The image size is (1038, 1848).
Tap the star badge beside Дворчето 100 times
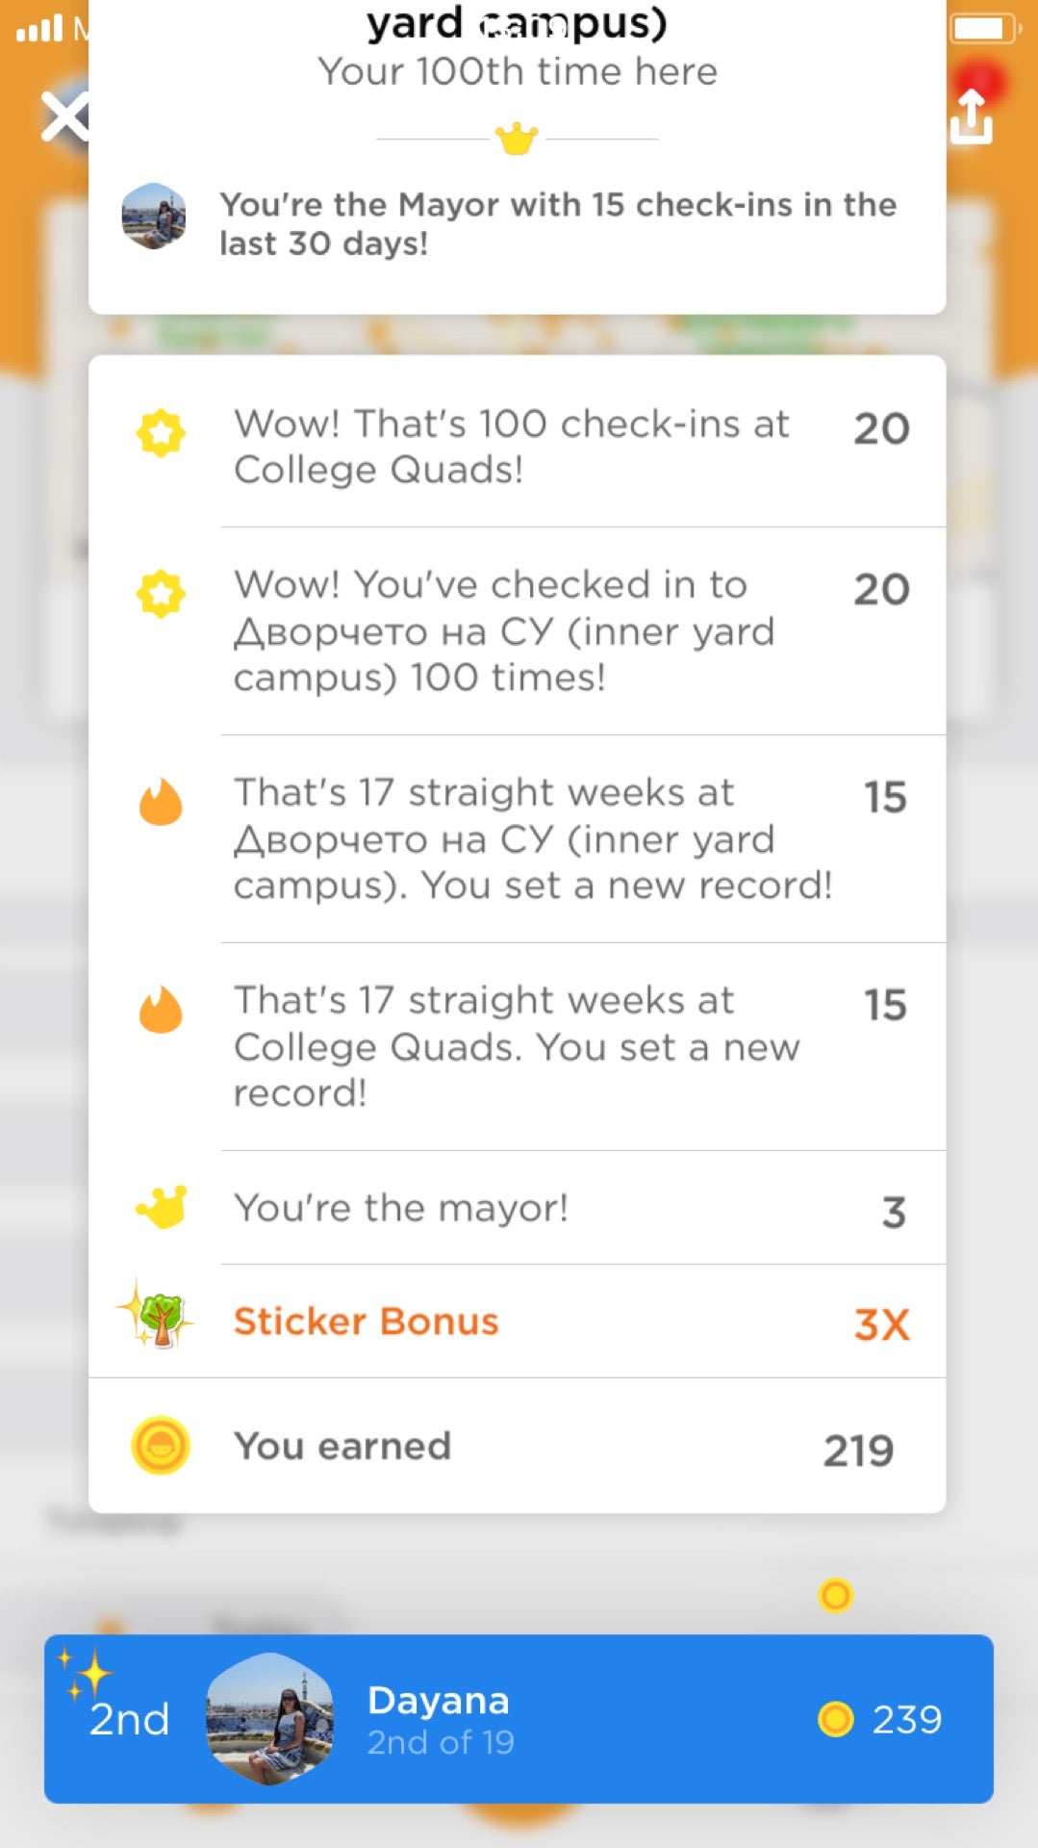[x=161, y=594]
